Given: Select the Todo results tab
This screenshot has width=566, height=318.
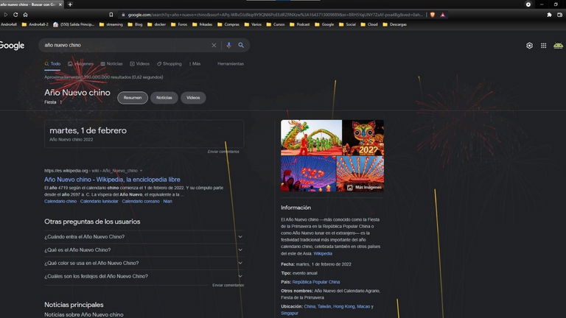Looking at the screenshot, I should point(52,64).
